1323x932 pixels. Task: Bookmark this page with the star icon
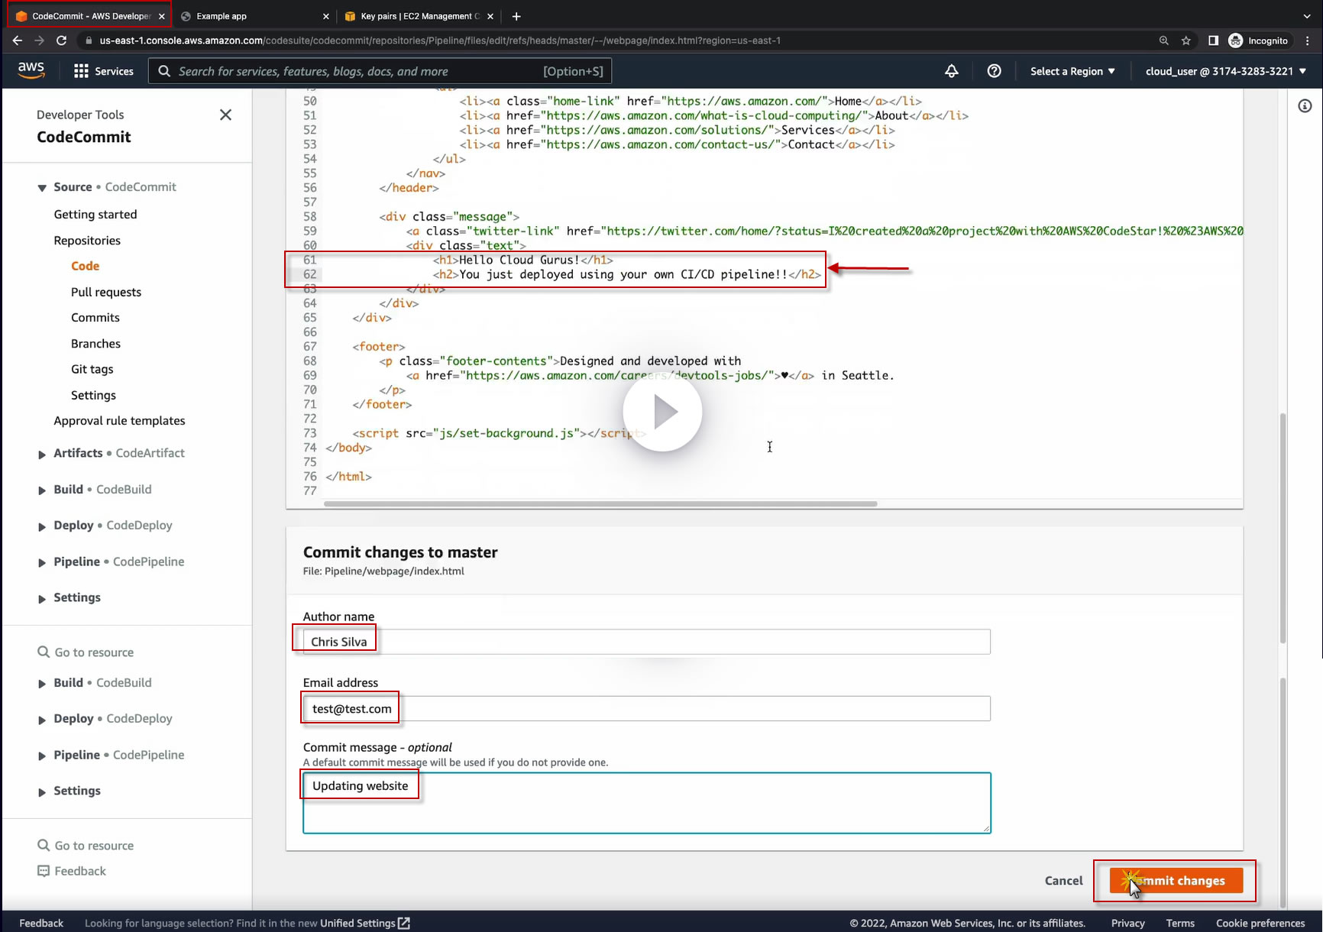pos(1186,40)
